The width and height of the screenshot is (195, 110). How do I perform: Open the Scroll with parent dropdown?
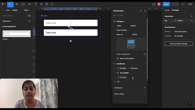point(181,31)
